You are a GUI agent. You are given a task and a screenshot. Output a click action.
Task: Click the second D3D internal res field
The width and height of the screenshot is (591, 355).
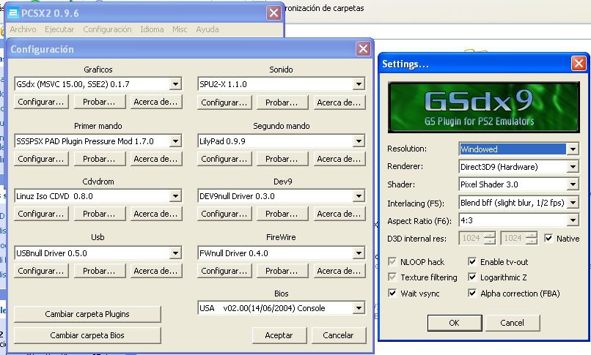point(513,238)
